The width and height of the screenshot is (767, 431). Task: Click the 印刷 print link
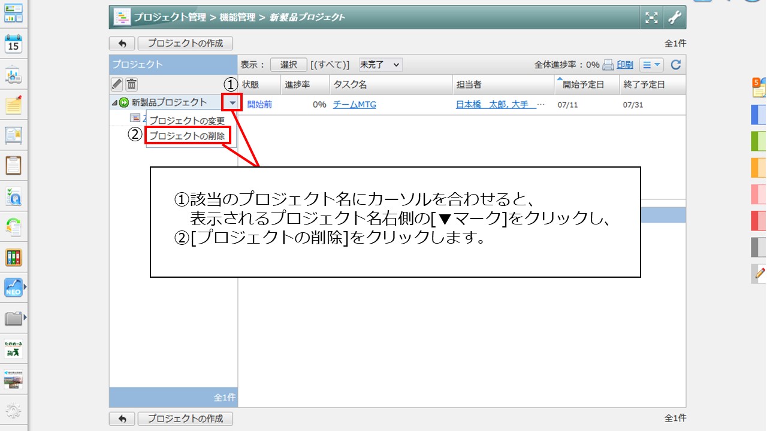click(624, 65)
